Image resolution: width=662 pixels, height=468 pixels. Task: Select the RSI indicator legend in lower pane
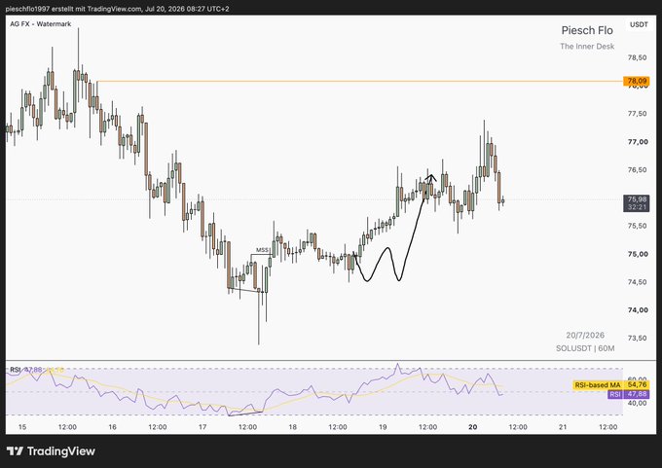[37, 370]
